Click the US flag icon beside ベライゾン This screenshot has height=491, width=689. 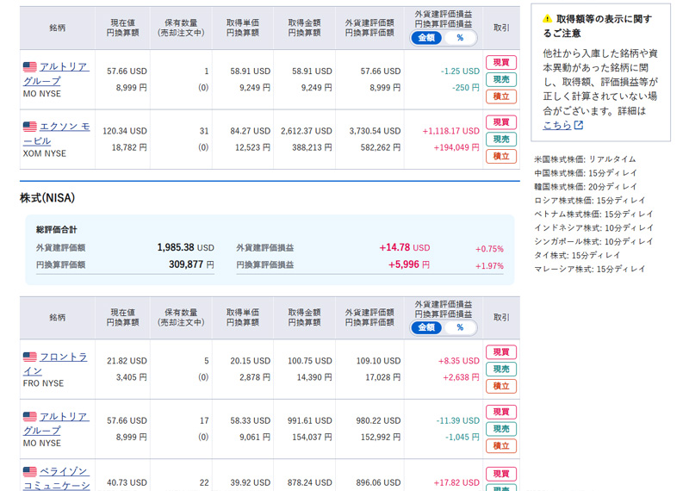30,472
